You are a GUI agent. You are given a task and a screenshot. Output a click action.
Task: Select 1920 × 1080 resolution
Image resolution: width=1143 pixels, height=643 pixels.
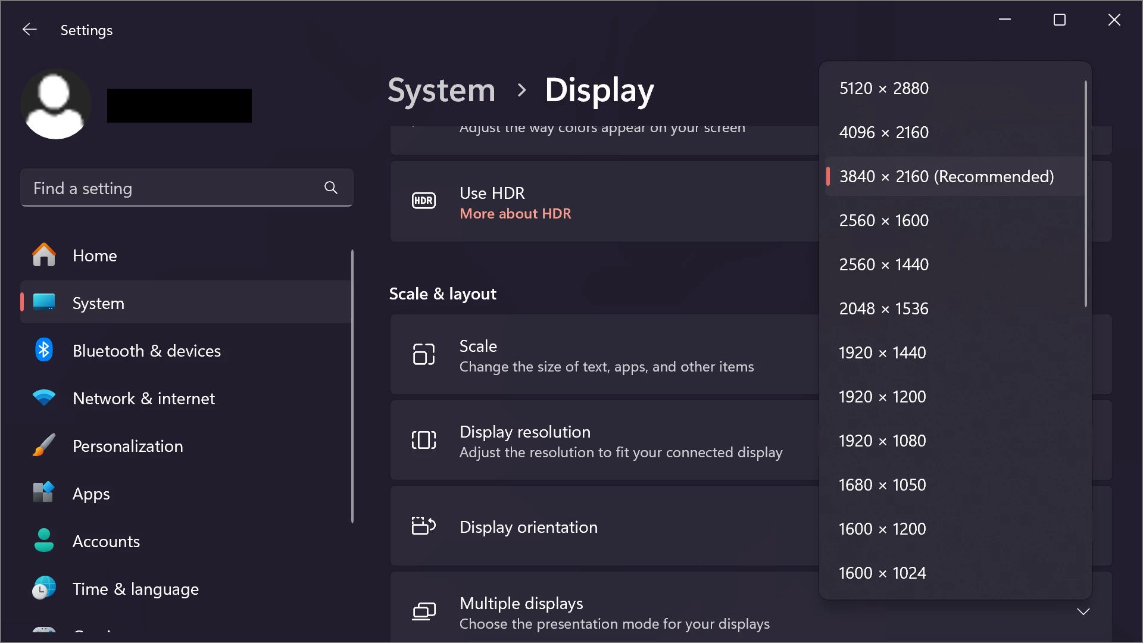pos(882,441)
